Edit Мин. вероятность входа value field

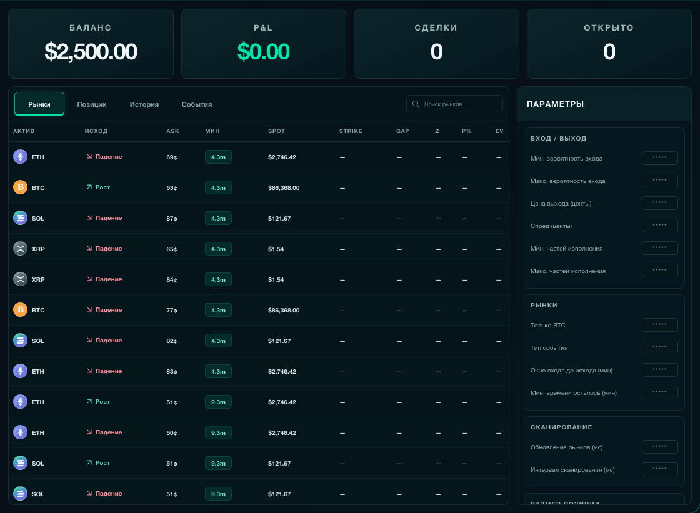click(x=660, y=158)
